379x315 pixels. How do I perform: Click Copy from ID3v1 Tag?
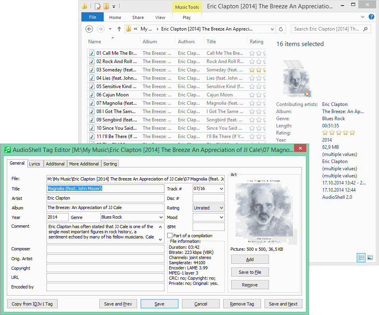[x=32, y=303]
